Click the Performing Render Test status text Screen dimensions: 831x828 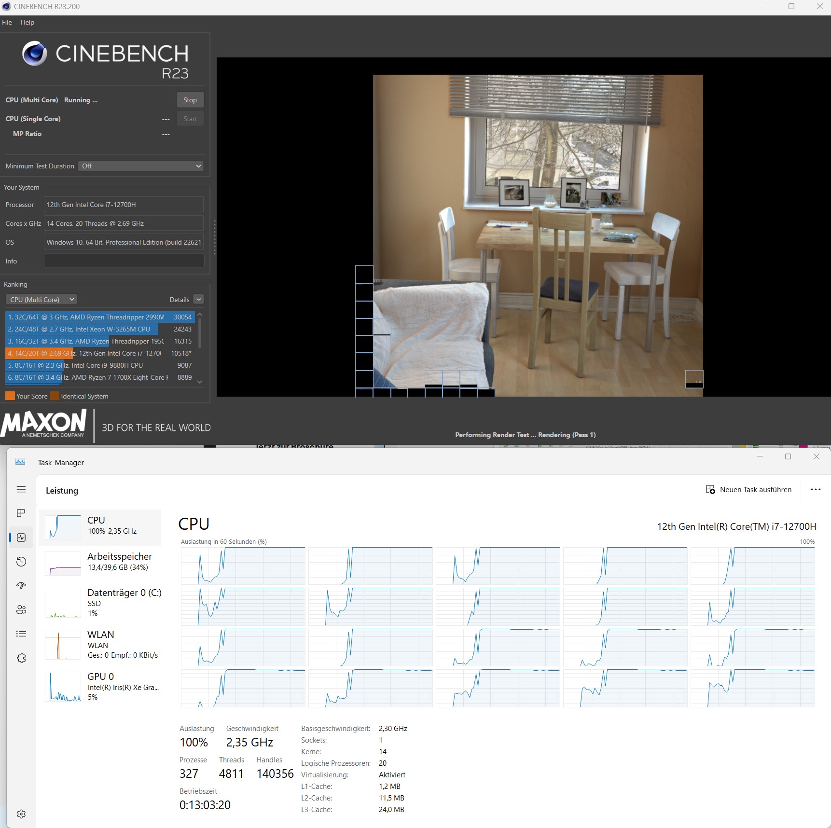[526, 435]
